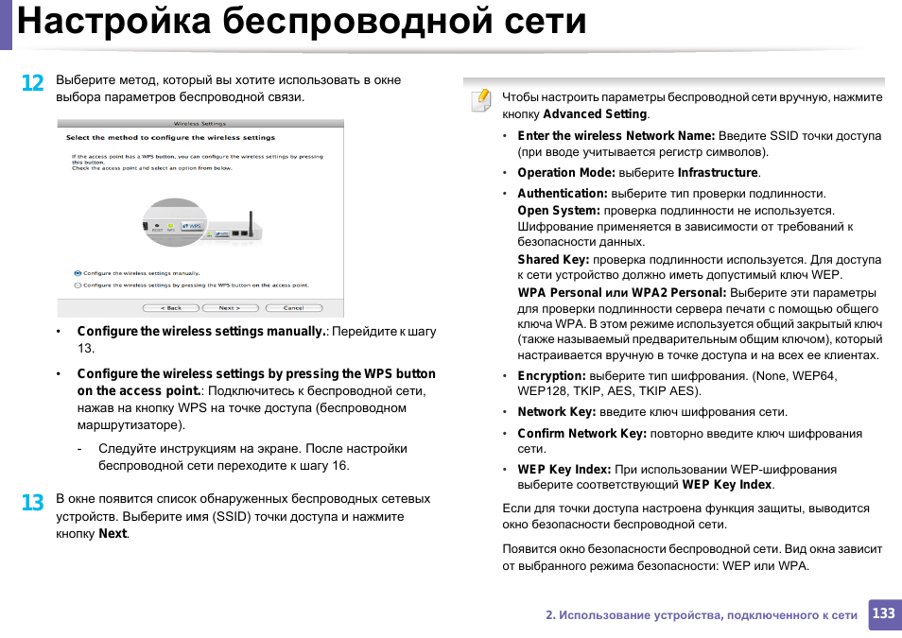Open the Wireless Settings title bar

click(199, 124)
